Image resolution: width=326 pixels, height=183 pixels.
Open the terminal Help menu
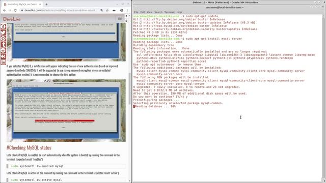click(x=179, y=12)
